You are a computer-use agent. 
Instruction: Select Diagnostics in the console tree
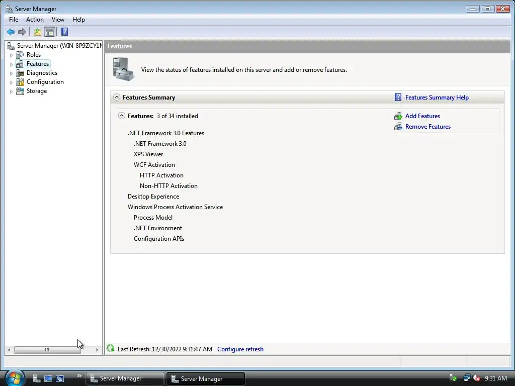point(42,73)
